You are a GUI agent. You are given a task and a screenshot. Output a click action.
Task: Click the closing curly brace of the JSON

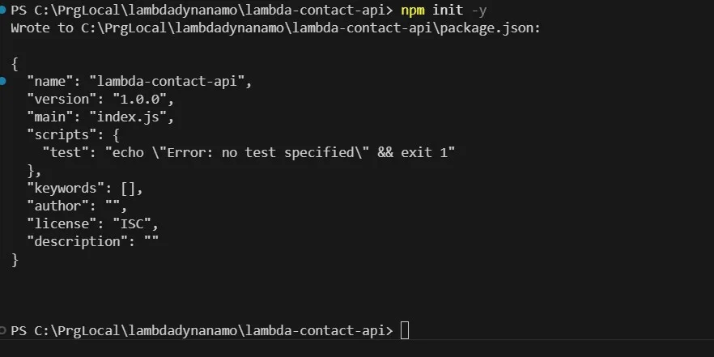(x=15, y=259)
